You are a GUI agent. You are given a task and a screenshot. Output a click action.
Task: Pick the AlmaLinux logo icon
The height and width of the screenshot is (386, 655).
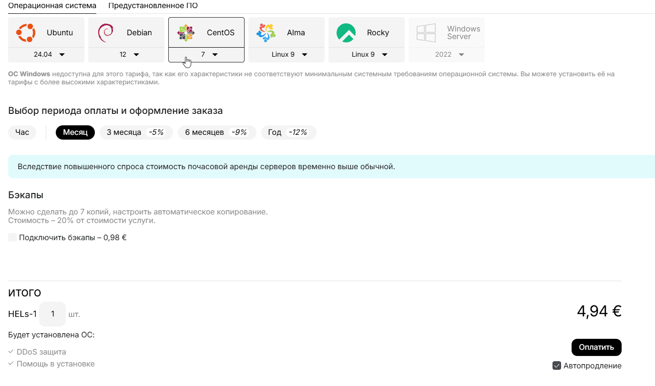tap(266, 33)
